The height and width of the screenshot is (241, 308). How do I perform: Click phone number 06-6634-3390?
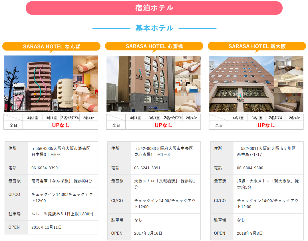(45, 168)
